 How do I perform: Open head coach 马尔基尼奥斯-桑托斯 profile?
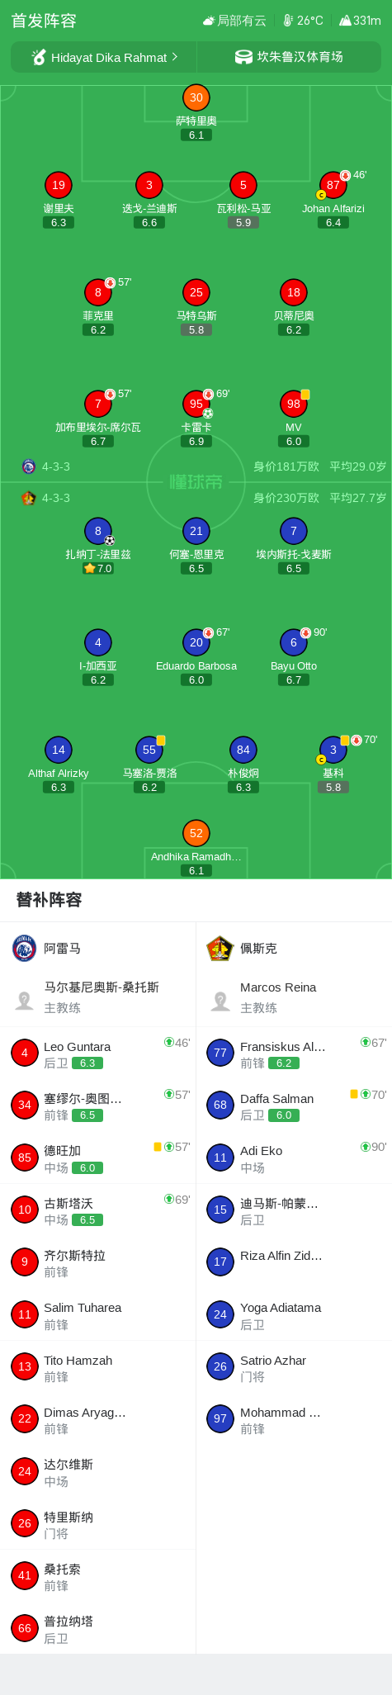[97, 997]
